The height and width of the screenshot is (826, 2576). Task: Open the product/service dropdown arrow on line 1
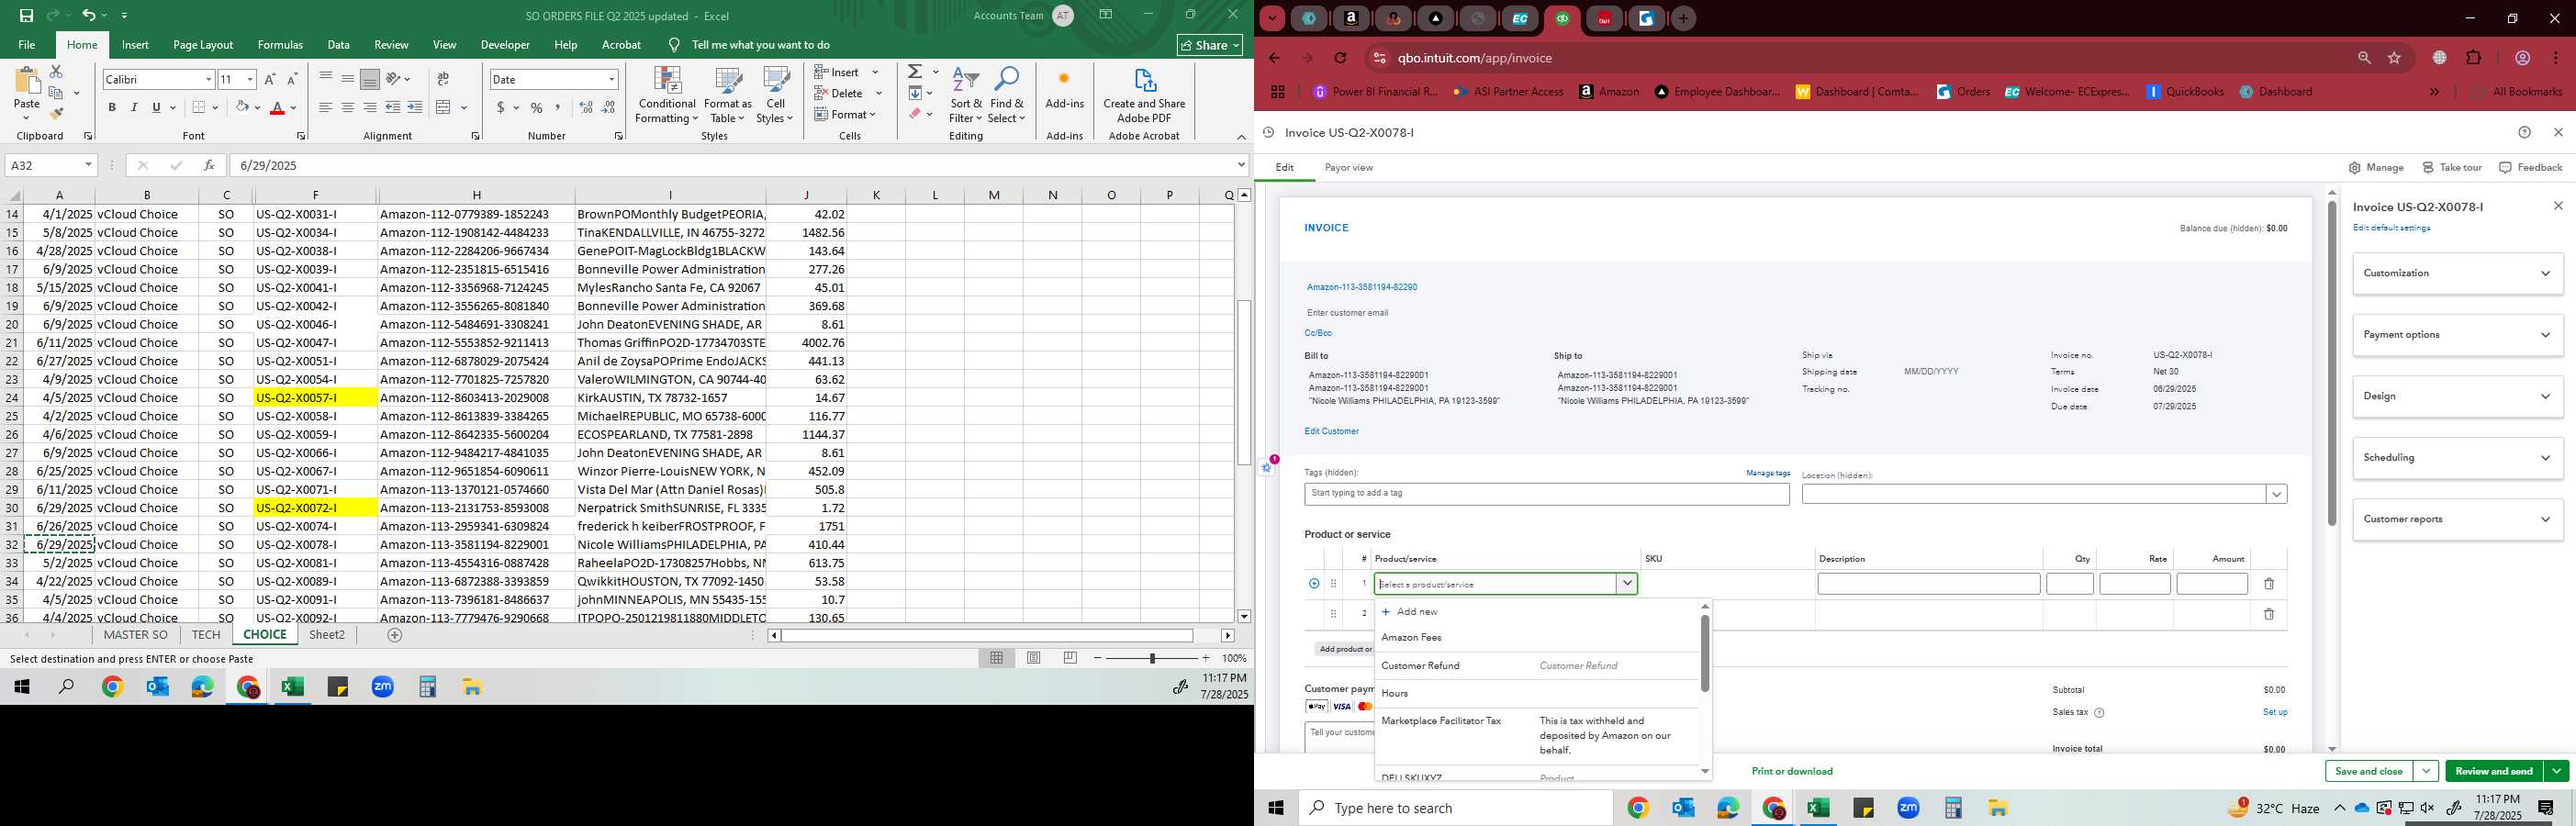point(1627,584)
